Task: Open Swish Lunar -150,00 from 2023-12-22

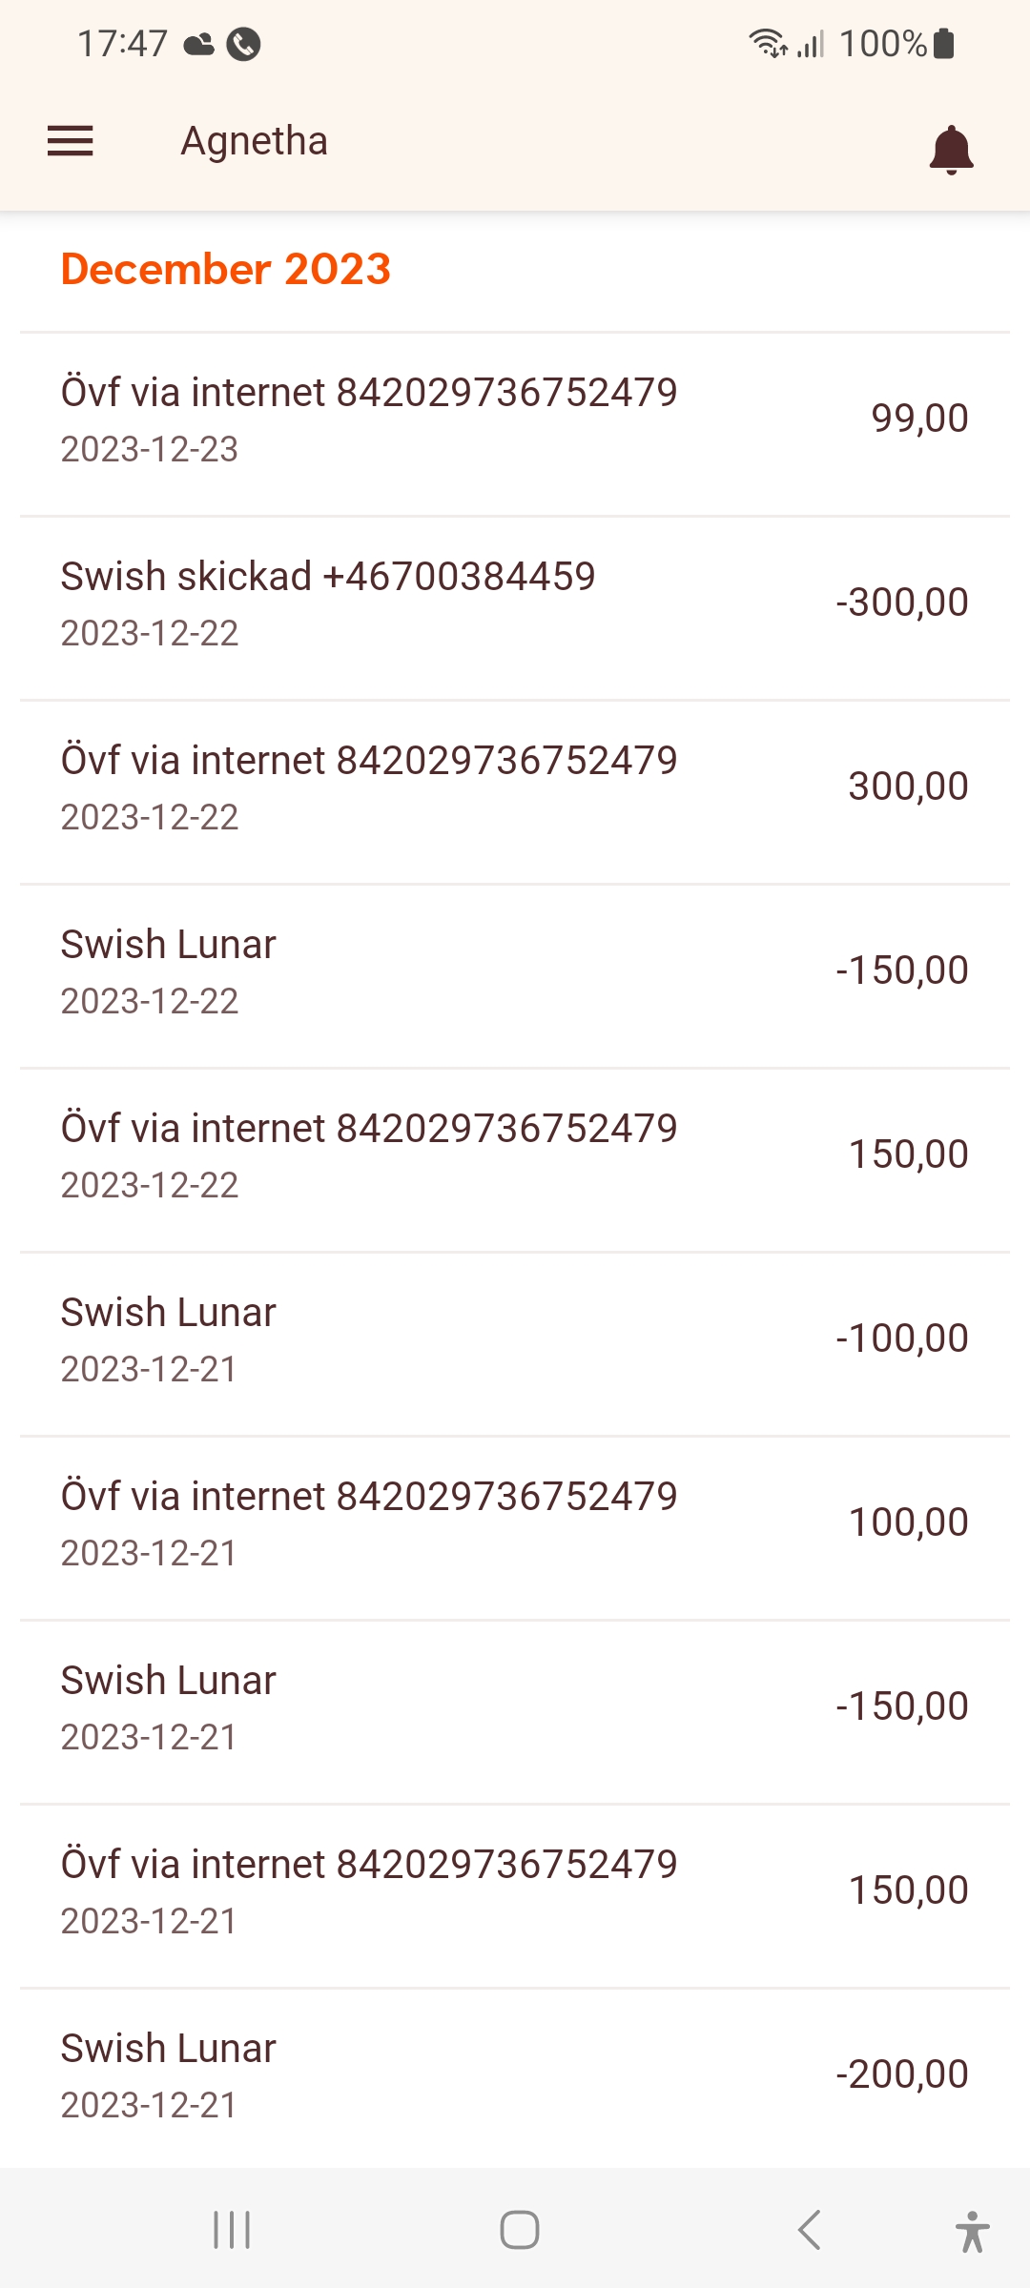Action: click(x=515, y=971)
